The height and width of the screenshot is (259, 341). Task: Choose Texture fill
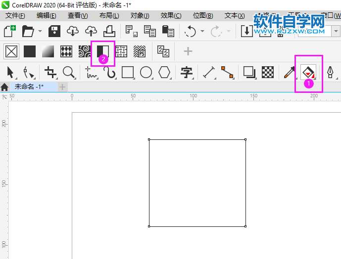click(121, 51)
